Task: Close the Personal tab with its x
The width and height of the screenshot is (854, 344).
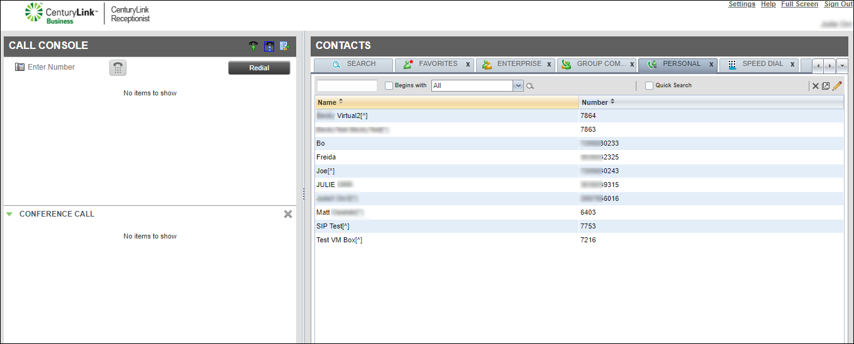Action: 711,65
